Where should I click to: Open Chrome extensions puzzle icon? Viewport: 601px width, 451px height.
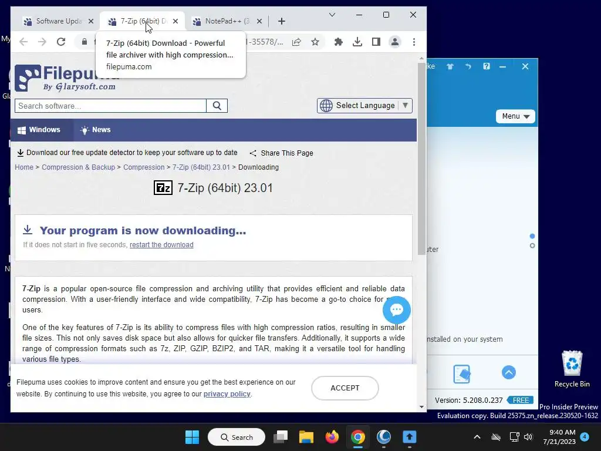pos(339,42)
